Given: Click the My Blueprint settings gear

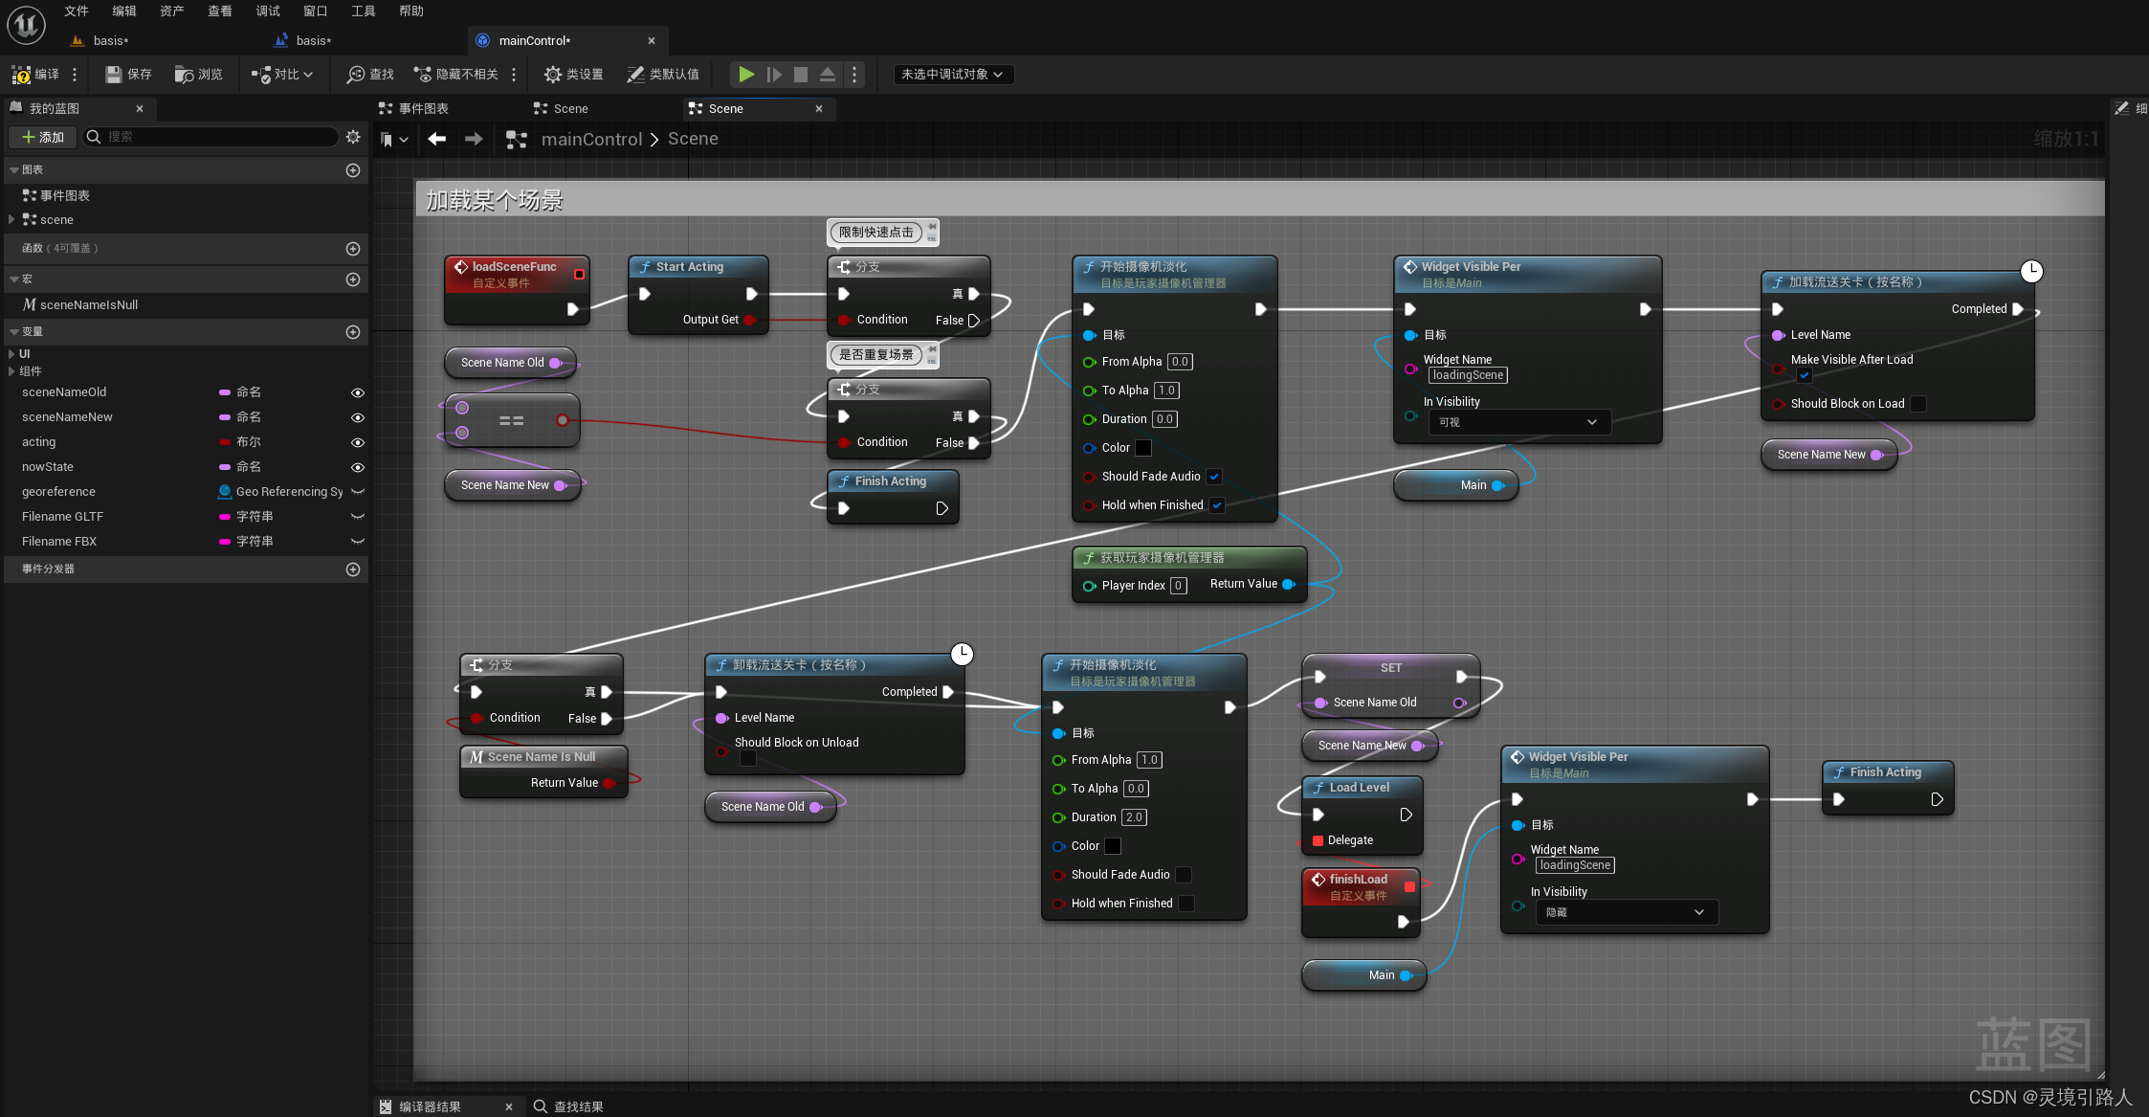Looking at the screenshot, I should point(353,137).
